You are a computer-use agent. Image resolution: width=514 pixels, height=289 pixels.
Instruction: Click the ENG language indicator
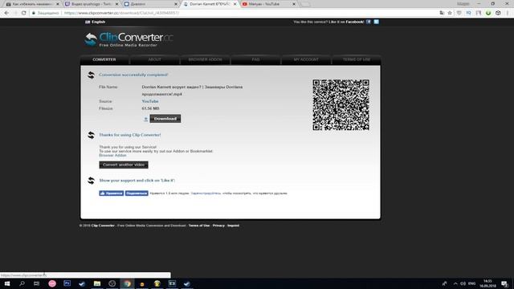472,283
